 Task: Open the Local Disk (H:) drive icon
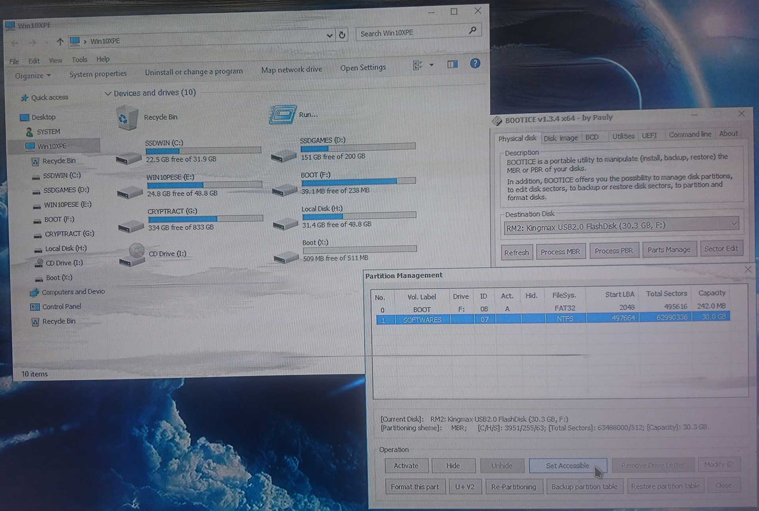(x=286, y=224)
